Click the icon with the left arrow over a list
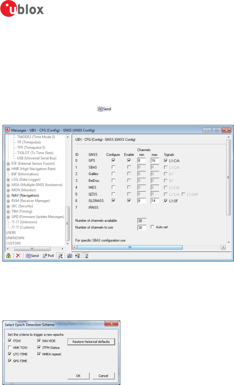The width and height of the screenshot is (234, 385). (x=78, y=256)
